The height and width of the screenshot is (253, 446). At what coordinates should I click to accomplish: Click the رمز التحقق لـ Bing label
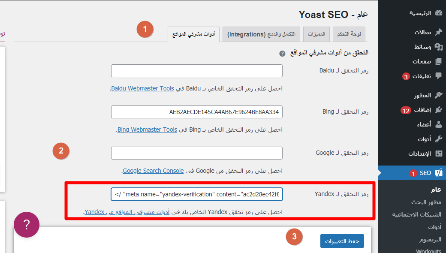pyautogui.click(x=345, y=112)
